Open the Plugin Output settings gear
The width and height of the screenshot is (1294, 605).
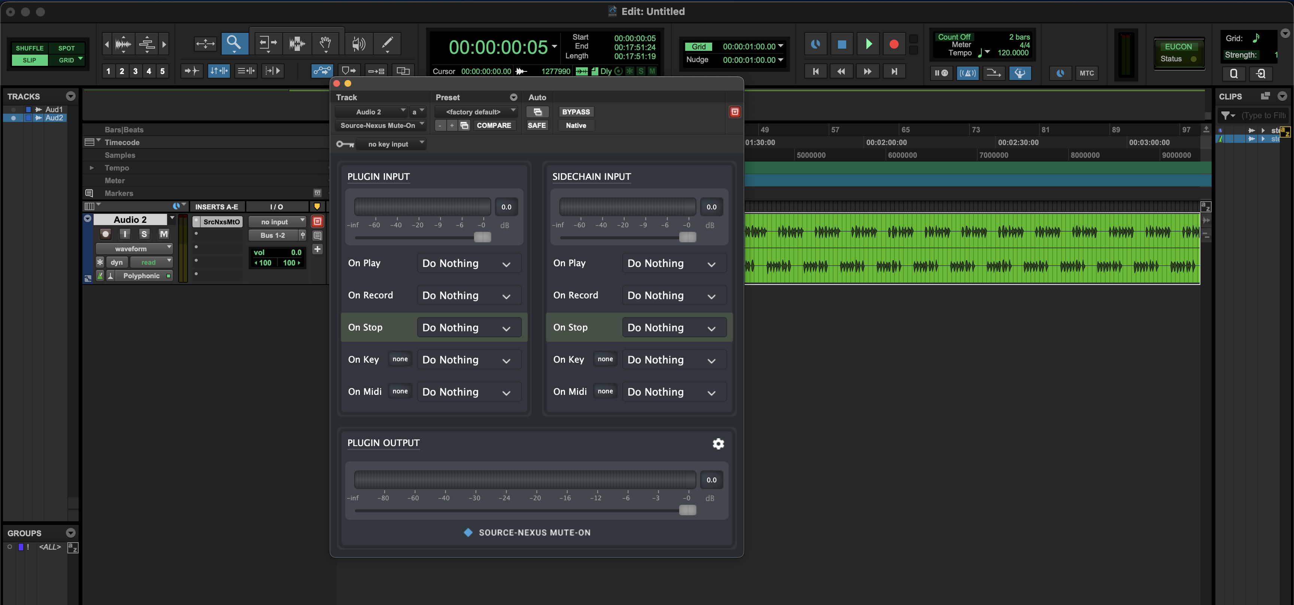[719, 443]
